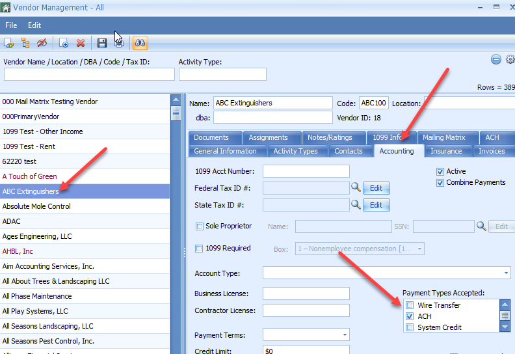
Task: Click the tree hierarchy toolbar icon
Action: coord(25,43)
